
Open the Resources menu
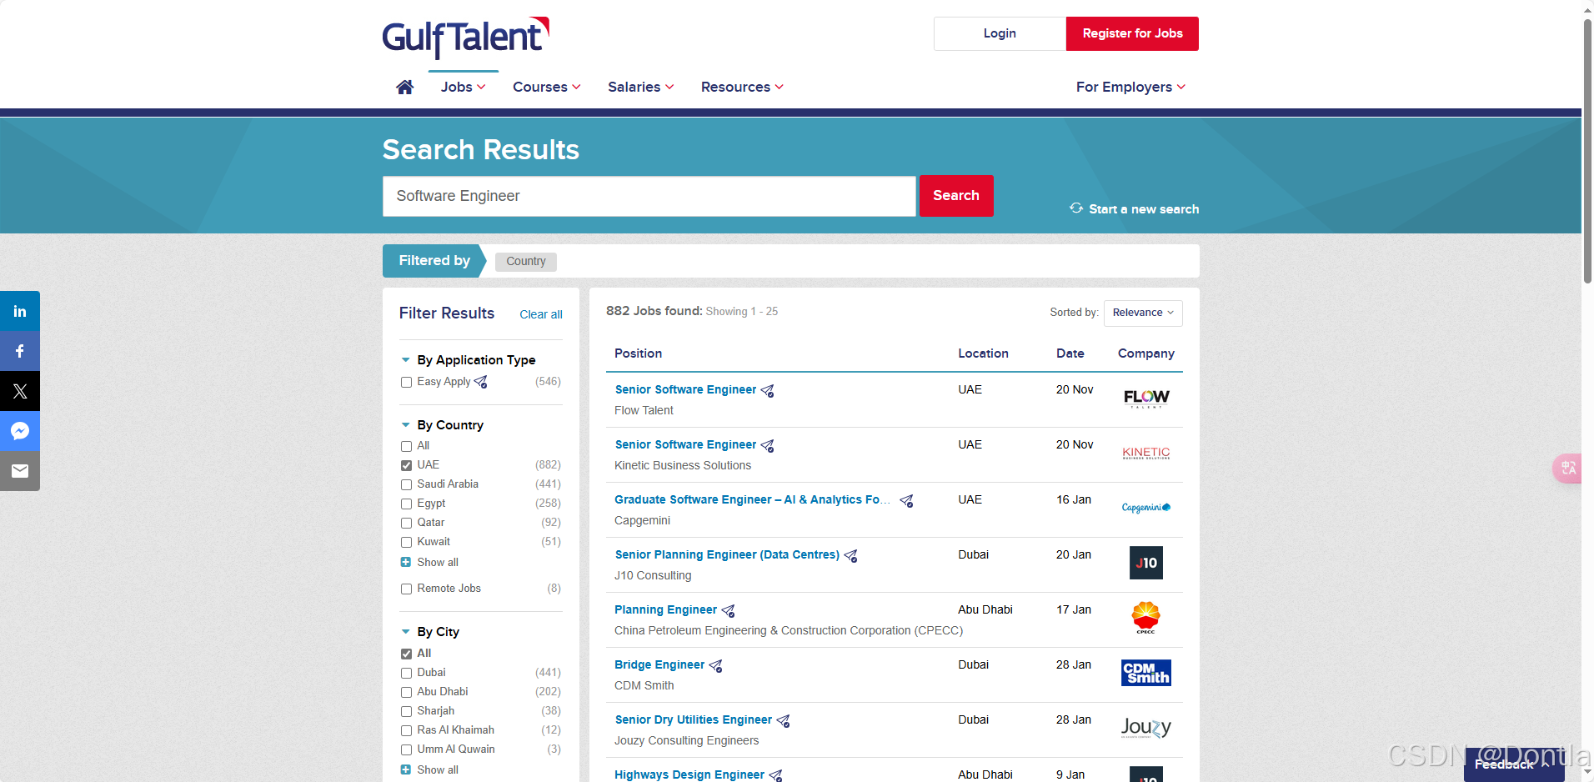tap(742, 87)
